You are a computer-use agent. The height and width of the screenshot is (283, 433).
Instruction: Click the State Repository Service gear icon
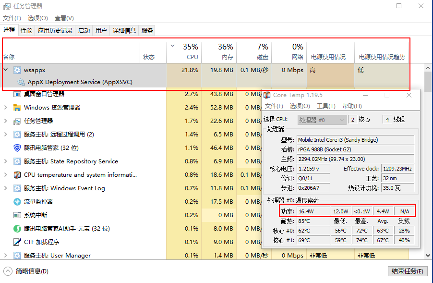click(x=17, y=161)
